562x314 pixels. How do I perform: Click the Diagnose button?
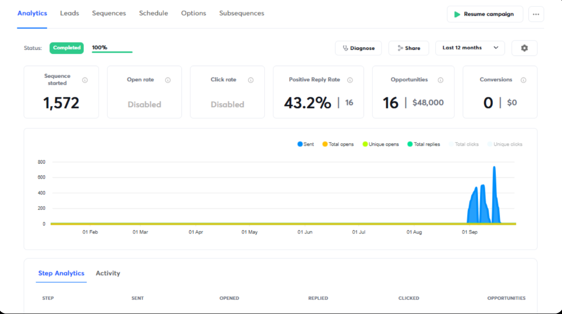pos(358,48)
